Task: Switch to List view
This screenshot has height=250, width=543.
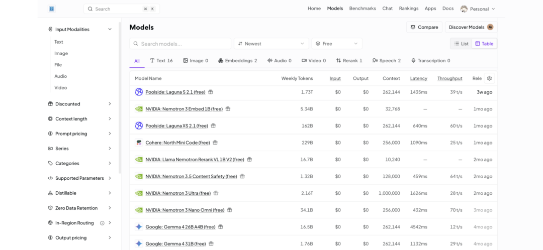Action: click(461, 44)
